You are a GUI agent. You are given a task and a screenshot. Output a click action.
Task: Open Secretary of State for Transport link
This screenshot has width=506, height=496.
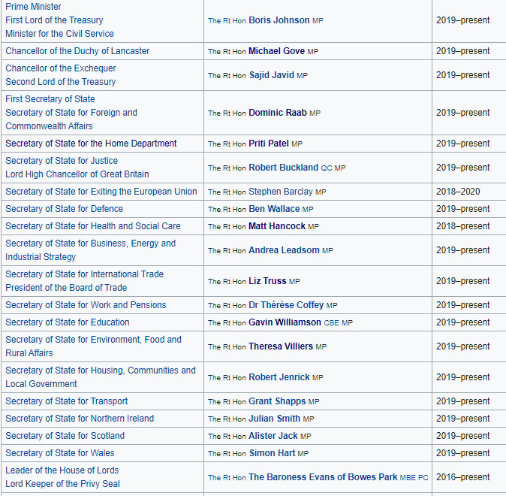[67, 401]
